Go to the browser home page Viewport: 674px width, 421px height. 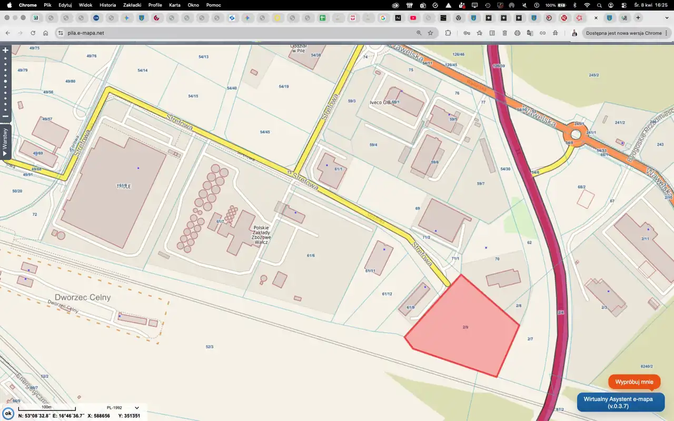pos(46,33)
